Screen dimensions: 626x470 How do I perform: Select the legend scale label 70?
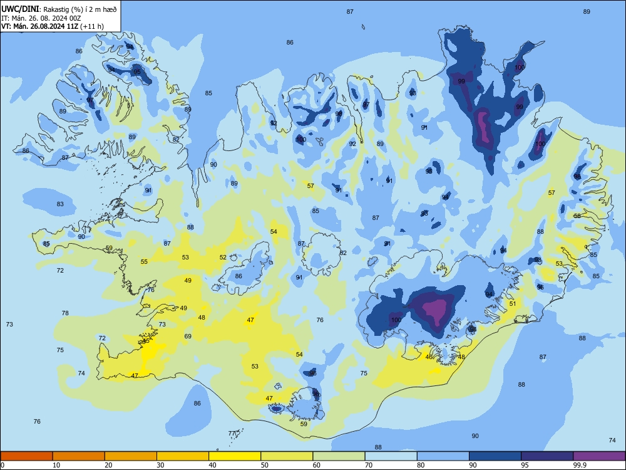tap(369, 465)
